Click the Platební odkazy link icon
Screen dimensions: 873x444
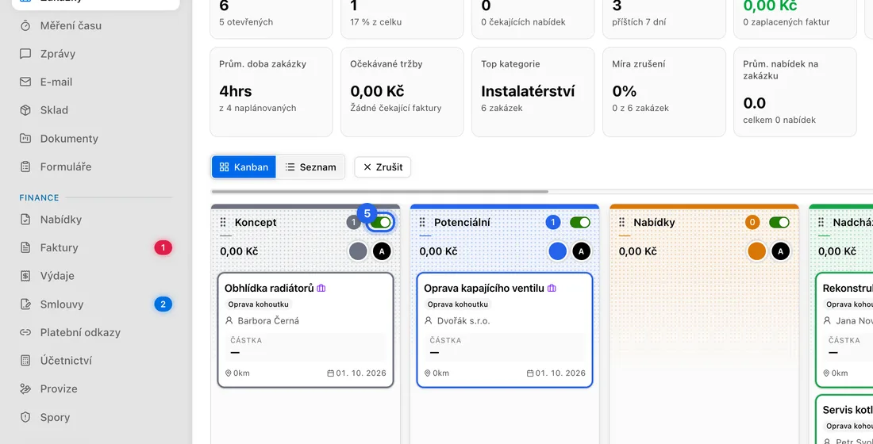point(25,332)
